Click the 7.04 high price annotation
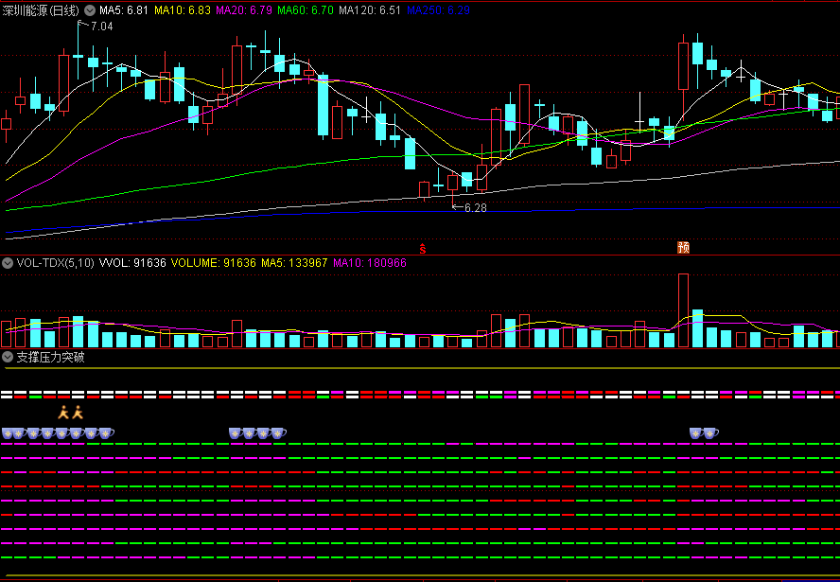This screenshot has width=840, height=582. (102, 26)
